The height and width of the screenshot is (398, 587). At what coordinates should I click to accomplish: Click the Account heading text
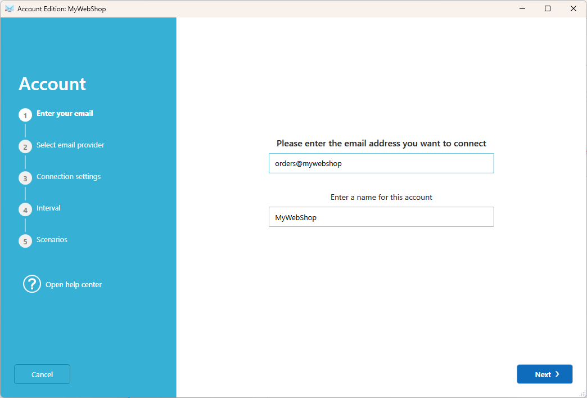tap(52, 83)
